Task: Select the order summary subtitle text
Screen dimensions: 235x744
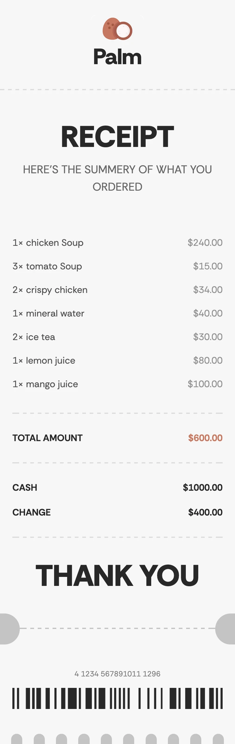Action: tap(117, 178)
